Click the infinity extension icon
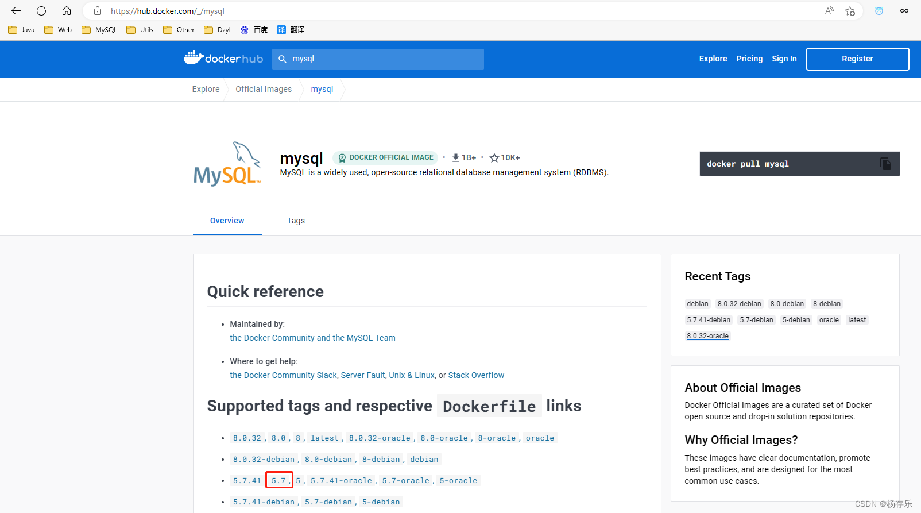 tap(904, 11)
